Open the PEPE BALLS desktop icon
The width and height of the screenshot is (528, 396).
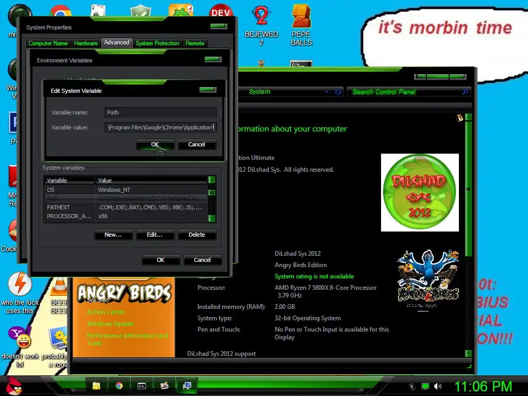[x=301, y=25]
